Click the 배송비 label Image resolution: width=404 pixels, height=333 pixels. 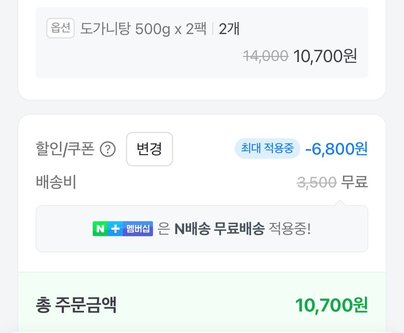pyautogui.click(x=56, y=182)
